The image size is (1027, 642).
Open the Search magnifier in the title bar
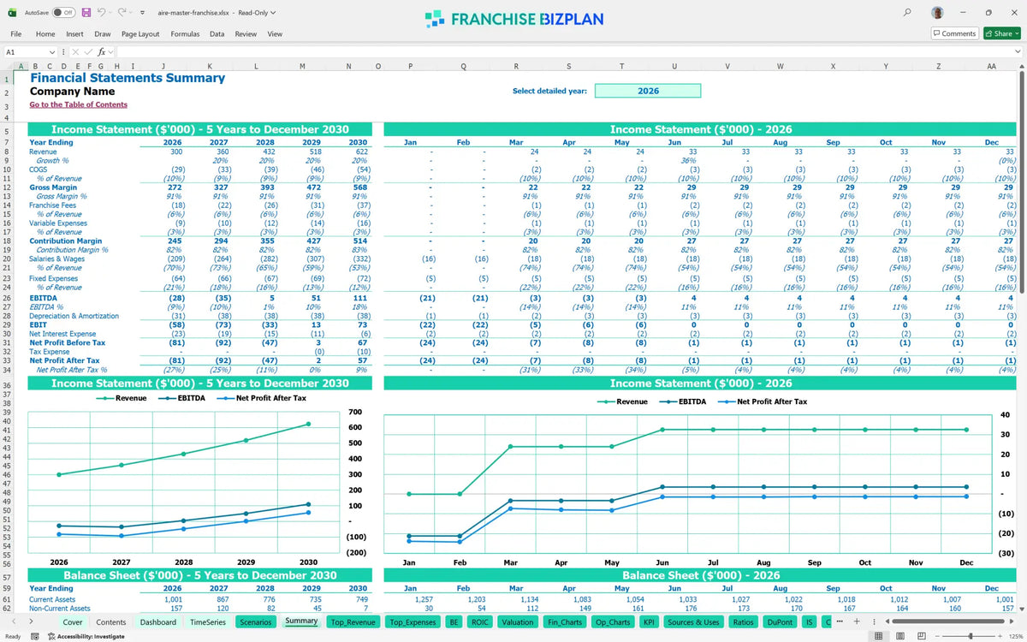907,14
